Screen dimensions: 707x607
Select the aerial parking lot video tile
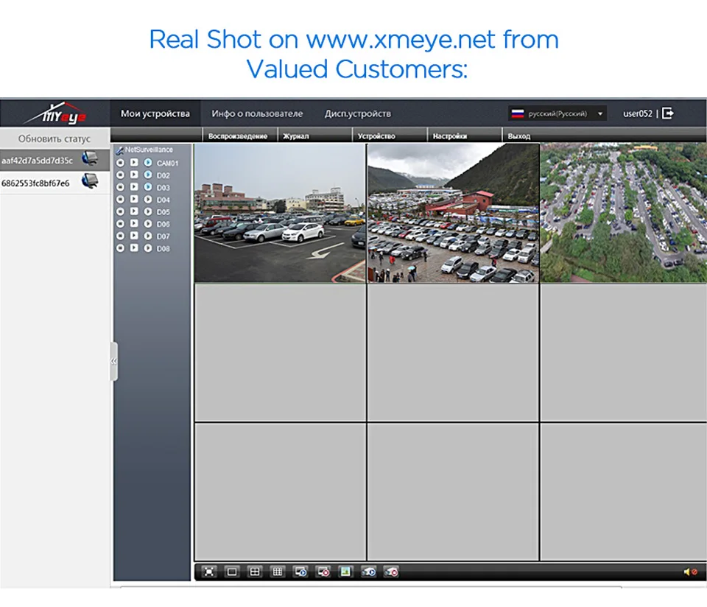click(624, 213)
